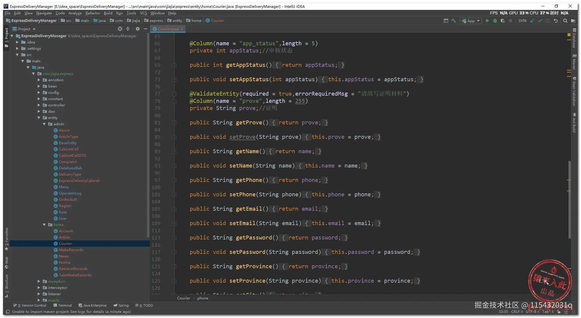The width and height of the screenshot is (581, 318).
Task: Commit changes with SVN green checkmark
Action: (x=540, y=21)
